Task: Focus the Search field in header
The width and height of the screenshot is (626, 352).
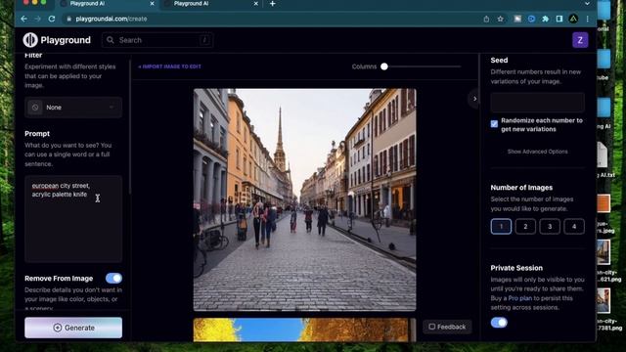Action: [157, 40]
